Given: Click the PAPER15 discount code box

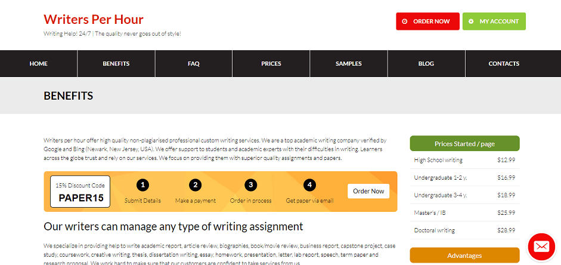Looking at the screenshot, I should point(80,192).
